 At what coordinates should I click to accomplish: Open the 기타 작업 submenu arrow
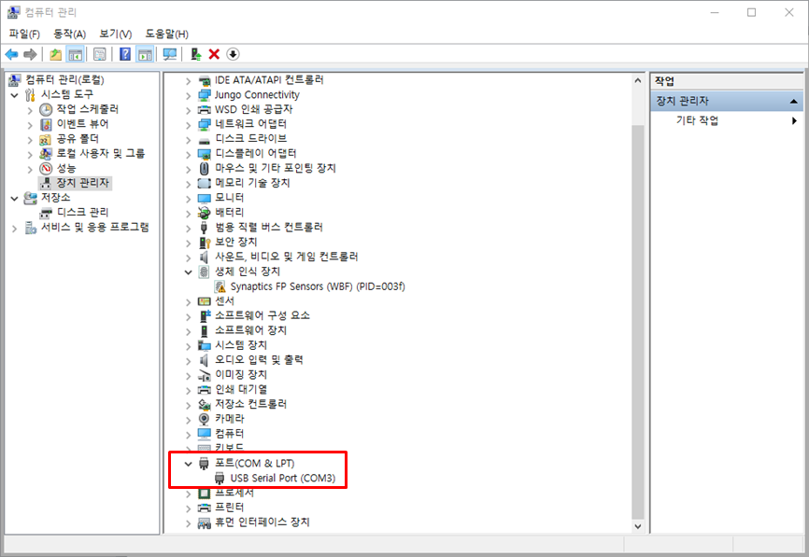point(794,120)
